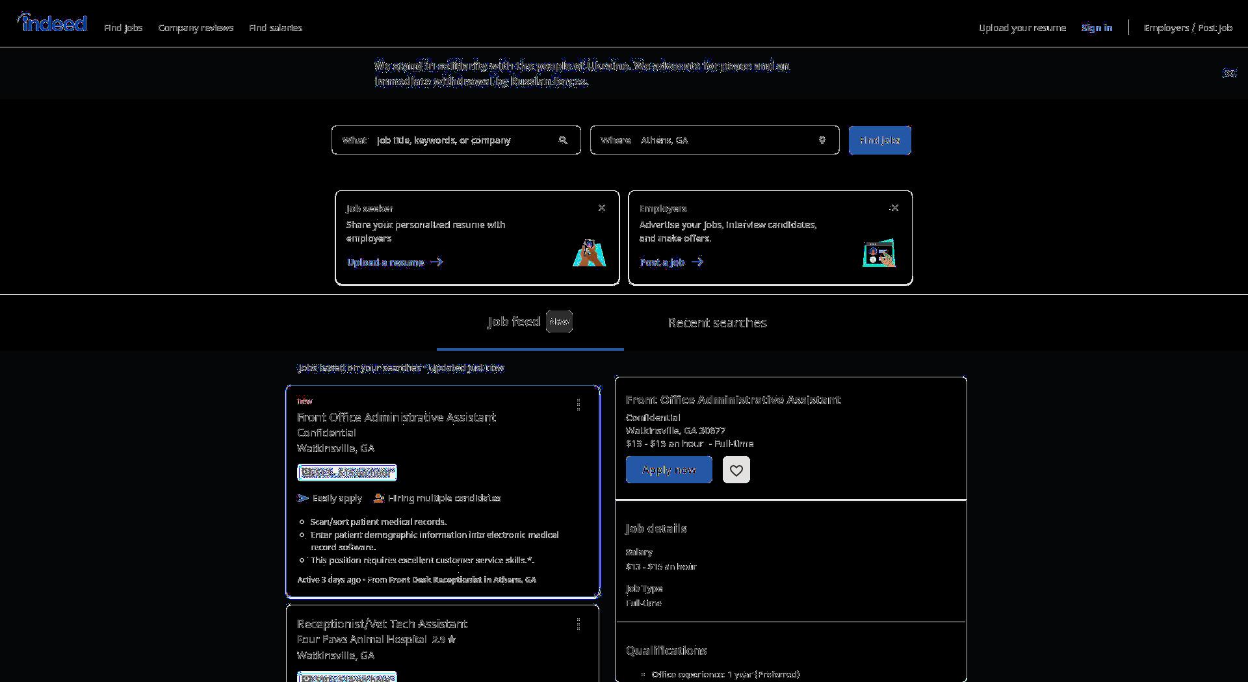
Task: Click the 'Full-time' job type value
Action: click(643, 603)
